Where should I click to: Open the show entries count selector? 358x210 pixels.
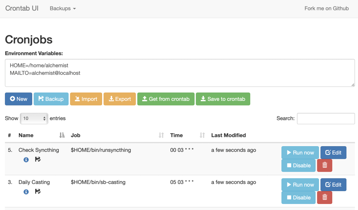(x=34, y=118)
